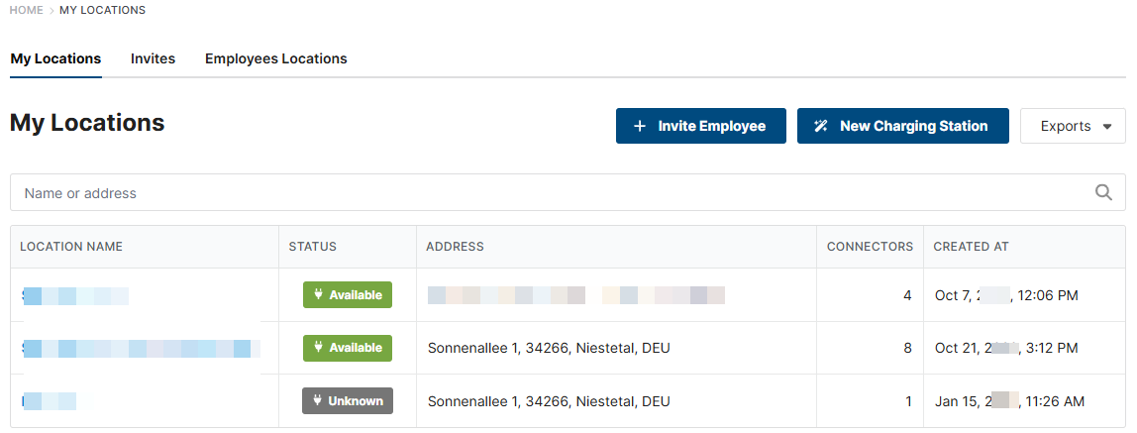The image size is (1137, 433).
Task: Click the plus icon on Invite Employee
Action: 640,126
